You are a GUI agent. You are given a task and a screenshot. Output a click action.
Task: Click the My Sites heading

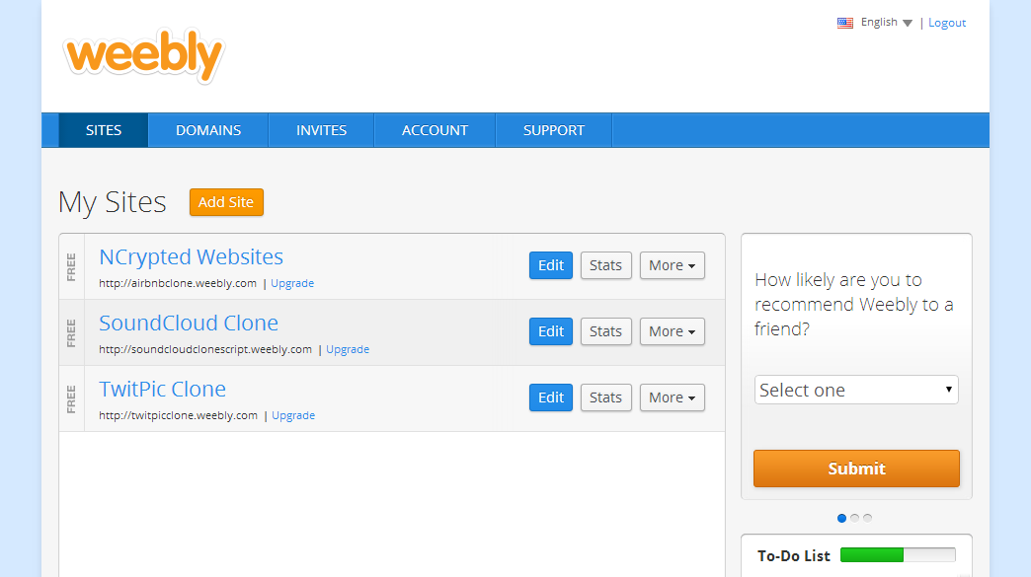(113, 202)
